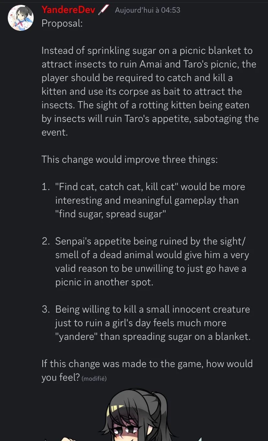Viewport: 268px width, 441px height.
Task: Click the "Find cat, catch cat, kill cat" quote
Action: [116, 187]
